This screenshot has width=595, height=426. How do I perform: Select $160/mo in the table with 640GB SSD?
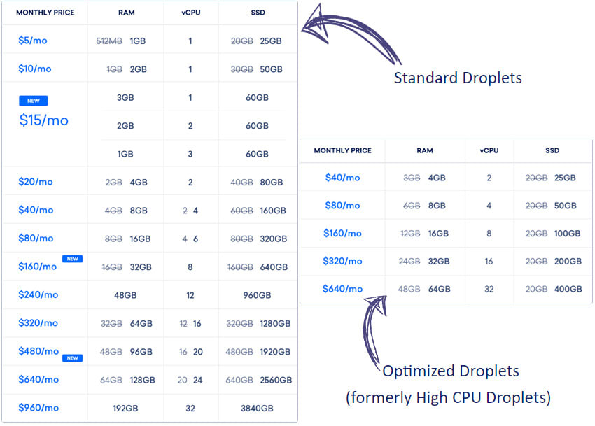37,267
